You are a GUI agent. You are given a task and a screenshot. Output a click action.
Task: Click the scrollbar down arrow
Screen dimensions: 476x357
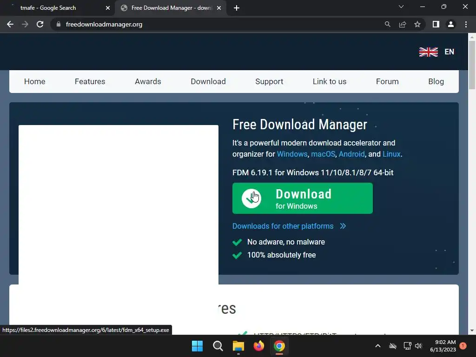[x=472, y=331]
